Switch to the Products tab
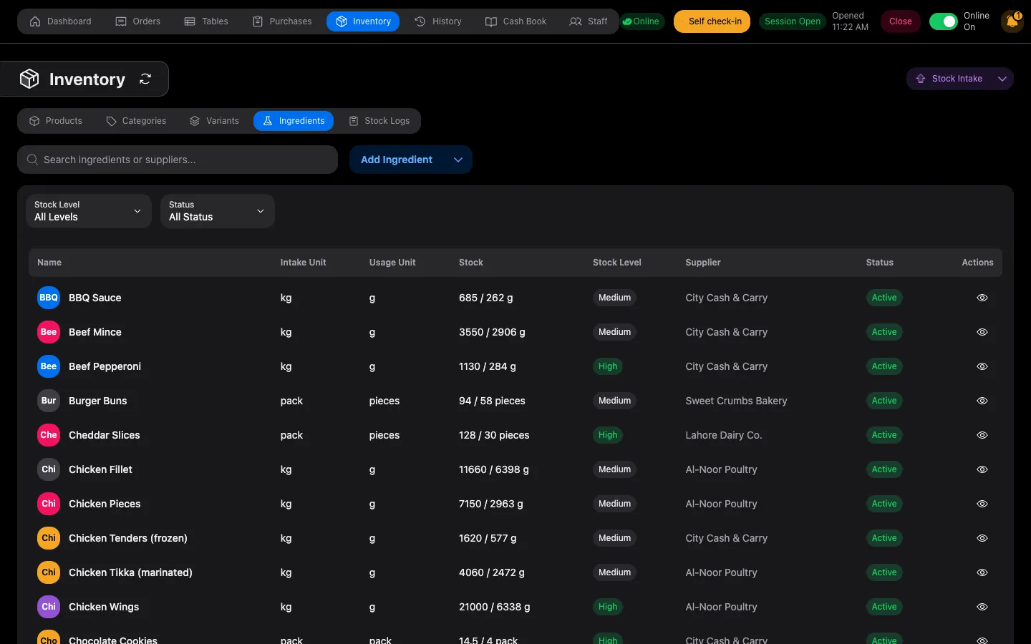Screen dimensions: 1031x644 point(55,121)
